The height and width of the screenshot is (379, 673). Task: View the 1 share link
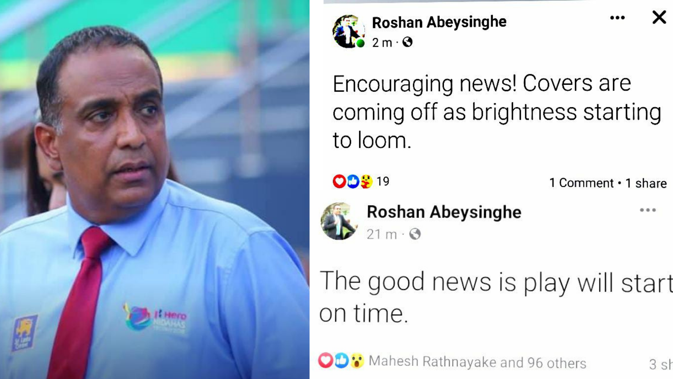click(x=646, y=183)
